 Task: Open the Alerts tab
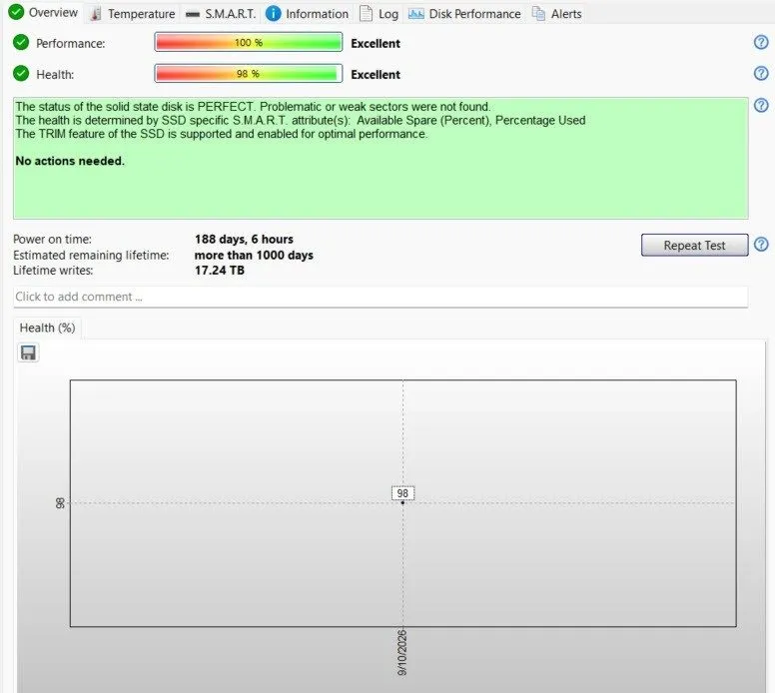click(557, 14)
